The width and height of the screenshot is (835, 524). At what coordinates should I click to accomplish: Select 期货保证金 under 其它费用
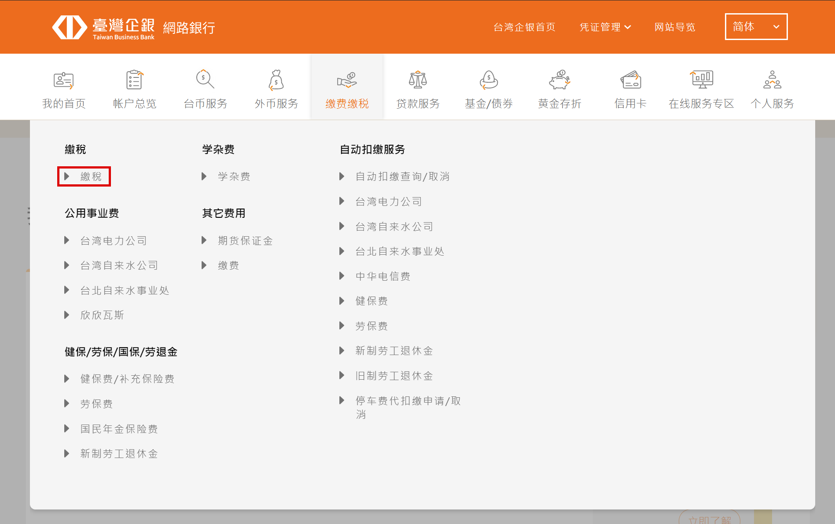click(245, 241)
